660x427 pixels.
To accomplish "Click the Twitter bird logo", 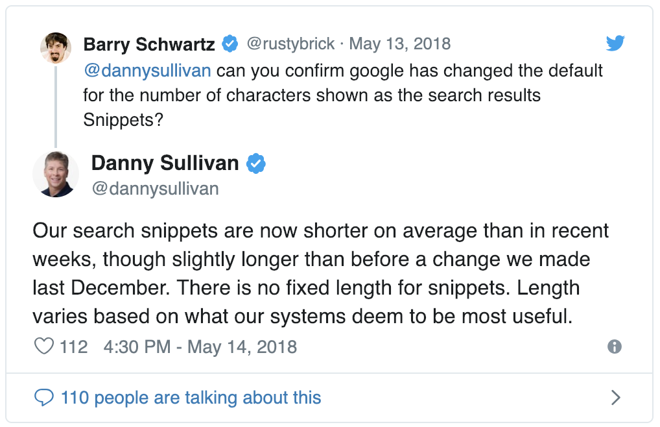I will [x=615, y=43].
